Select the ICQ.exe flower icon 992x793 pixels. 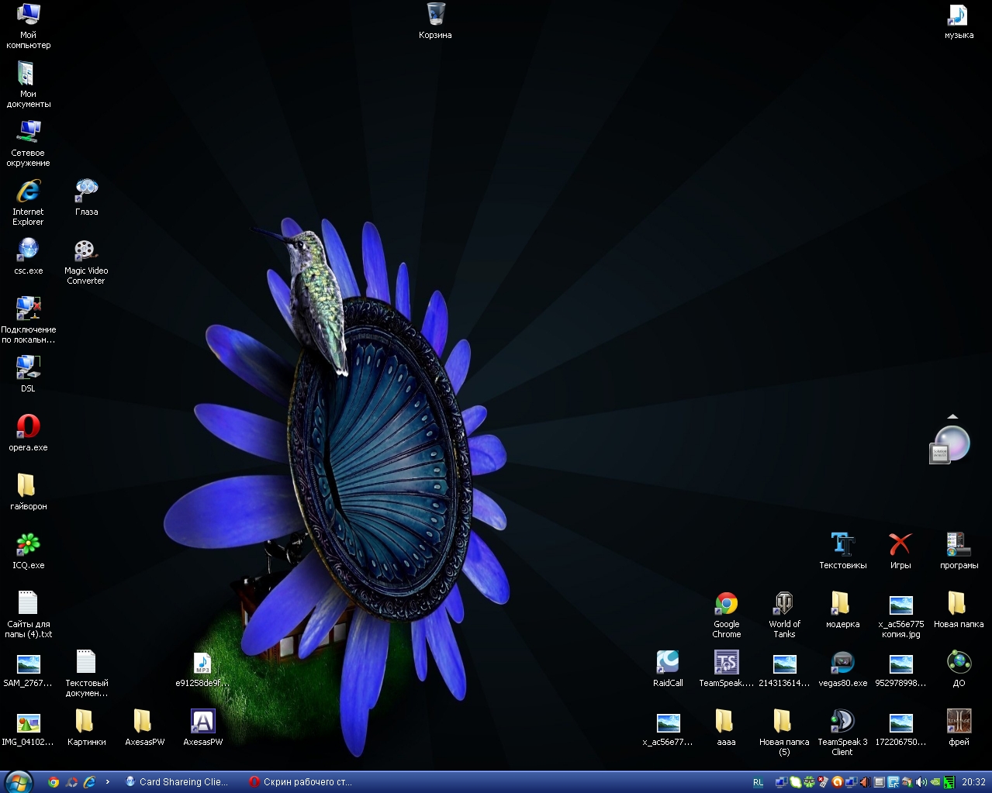click(x=28, y=545)
